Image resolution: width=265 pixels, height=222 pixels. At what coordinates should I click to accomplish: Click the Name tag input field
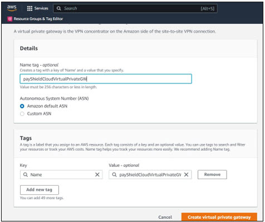[x=106, y=79]
